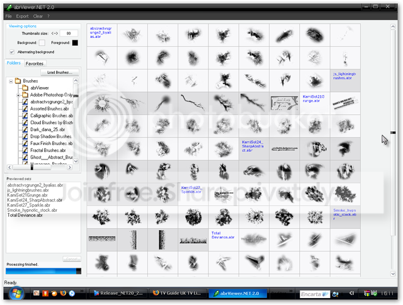The width and height of the screenshot is (403, 305).
Task: Click the abstractvsgrunge2 file icon in tree
Action: pos(25,102)
